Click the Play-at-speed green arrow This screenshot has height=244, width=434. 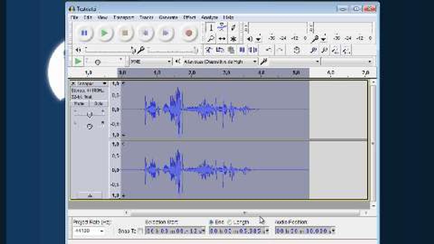(78, 61)
